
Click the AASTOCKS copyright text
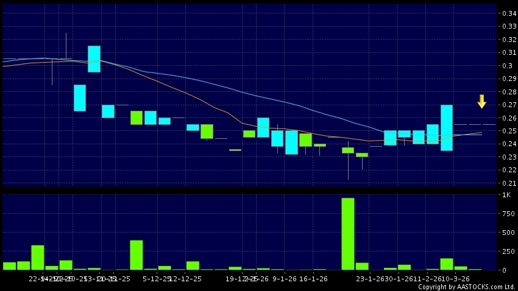coord(467,287)
